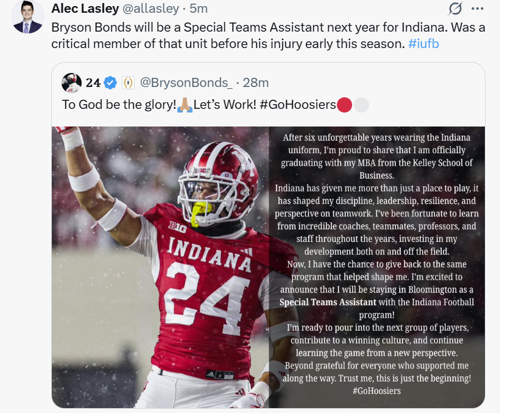Screen dimensions: 505x413
Task: Open the three-dot More options menu
Action: click(478, 9)
